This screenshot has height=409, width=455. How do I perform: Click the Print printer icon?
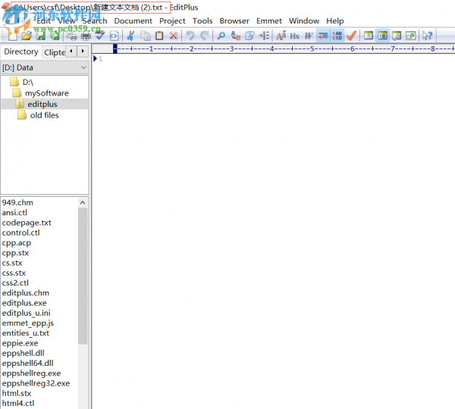86,36
